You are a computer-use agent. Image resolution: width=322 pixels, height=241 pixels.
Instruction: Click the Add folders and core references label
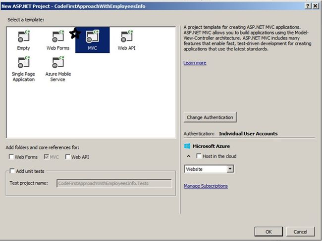tap(42, 148)
